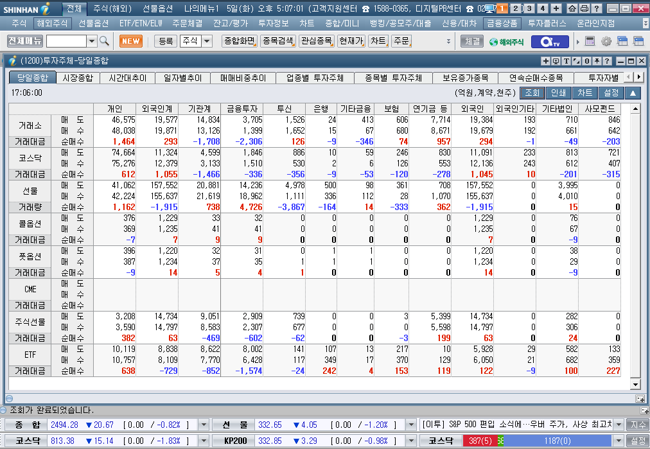Open the screen number combo box dropdown
The image size is (650, 449).
92,41
